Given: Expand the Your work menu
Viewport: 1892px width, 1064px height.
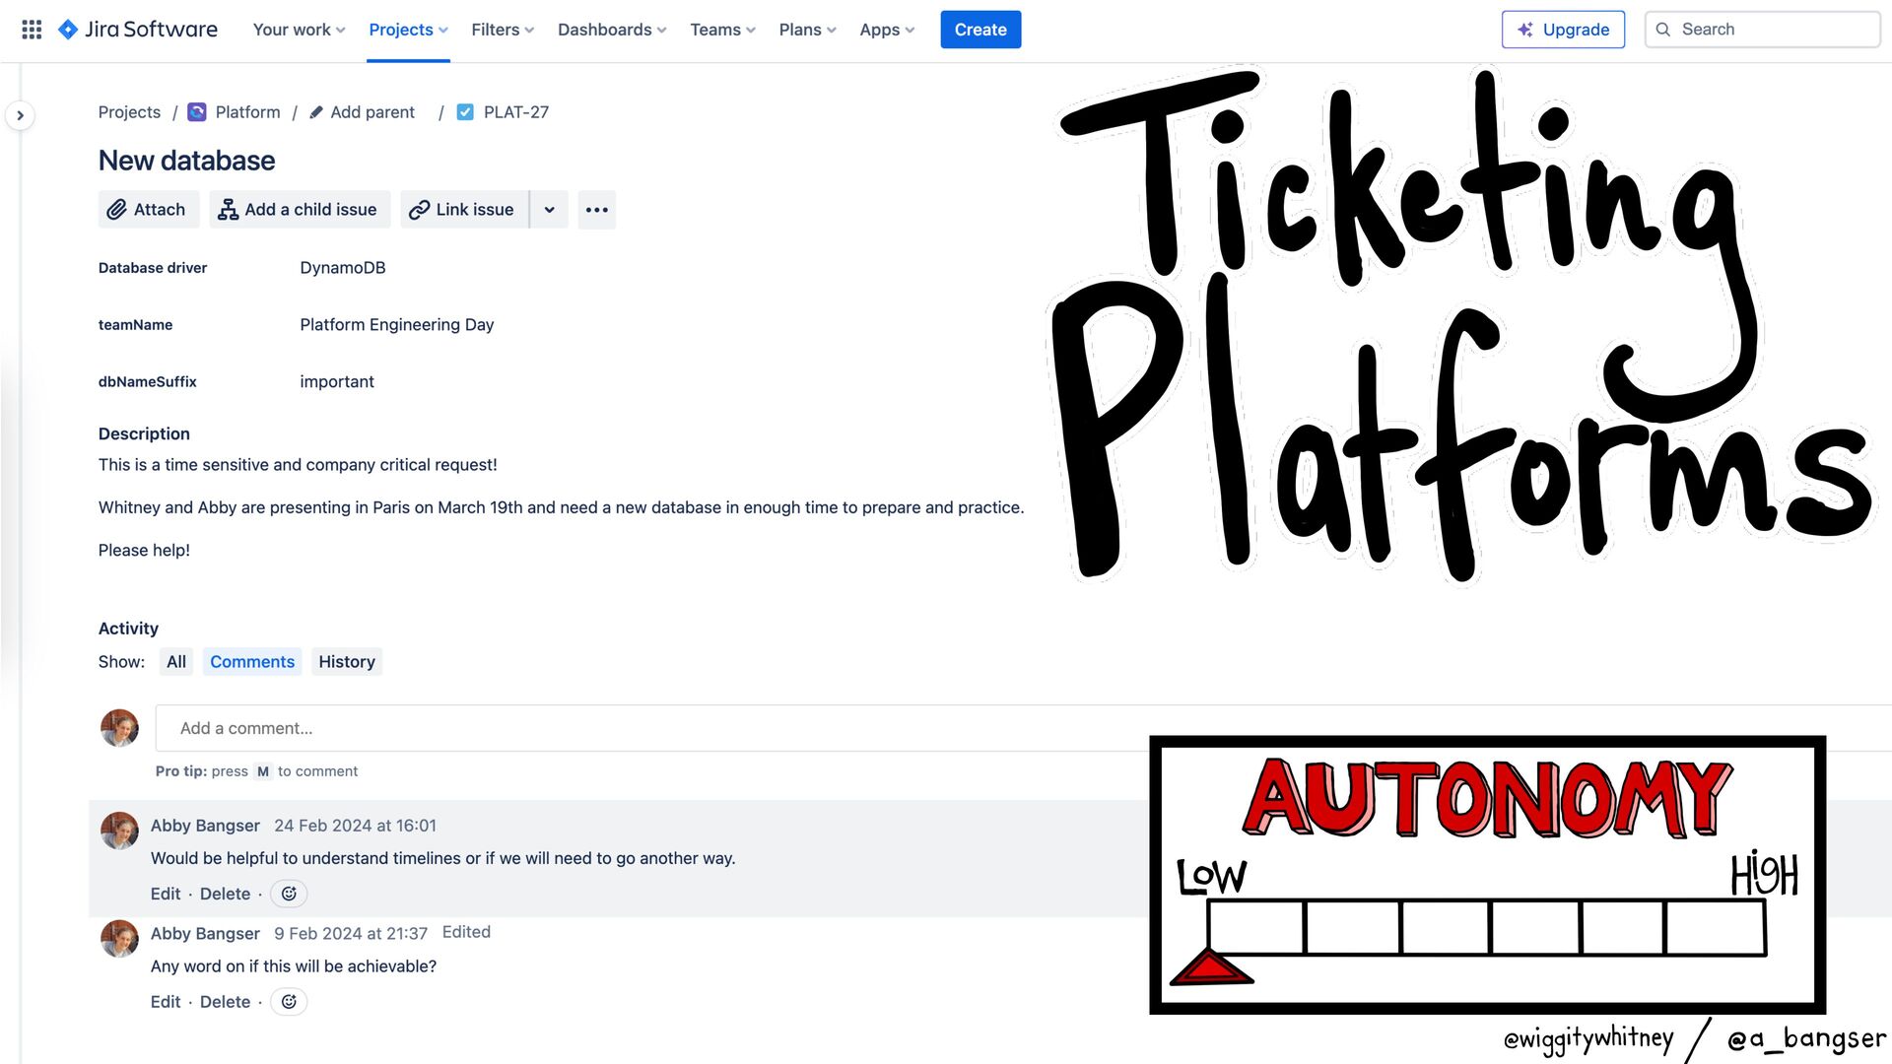Looking at the screenshot, I should (299, 30).
